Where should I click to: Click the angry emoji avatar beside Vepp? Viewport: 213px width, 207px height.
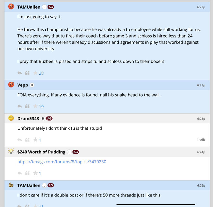point(11,85)
